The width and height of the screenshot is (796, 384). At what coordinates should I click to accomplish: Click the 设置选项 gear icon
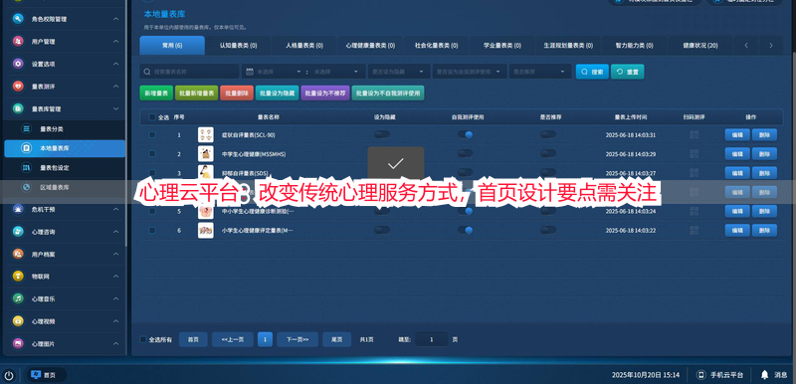pos(18,64)
